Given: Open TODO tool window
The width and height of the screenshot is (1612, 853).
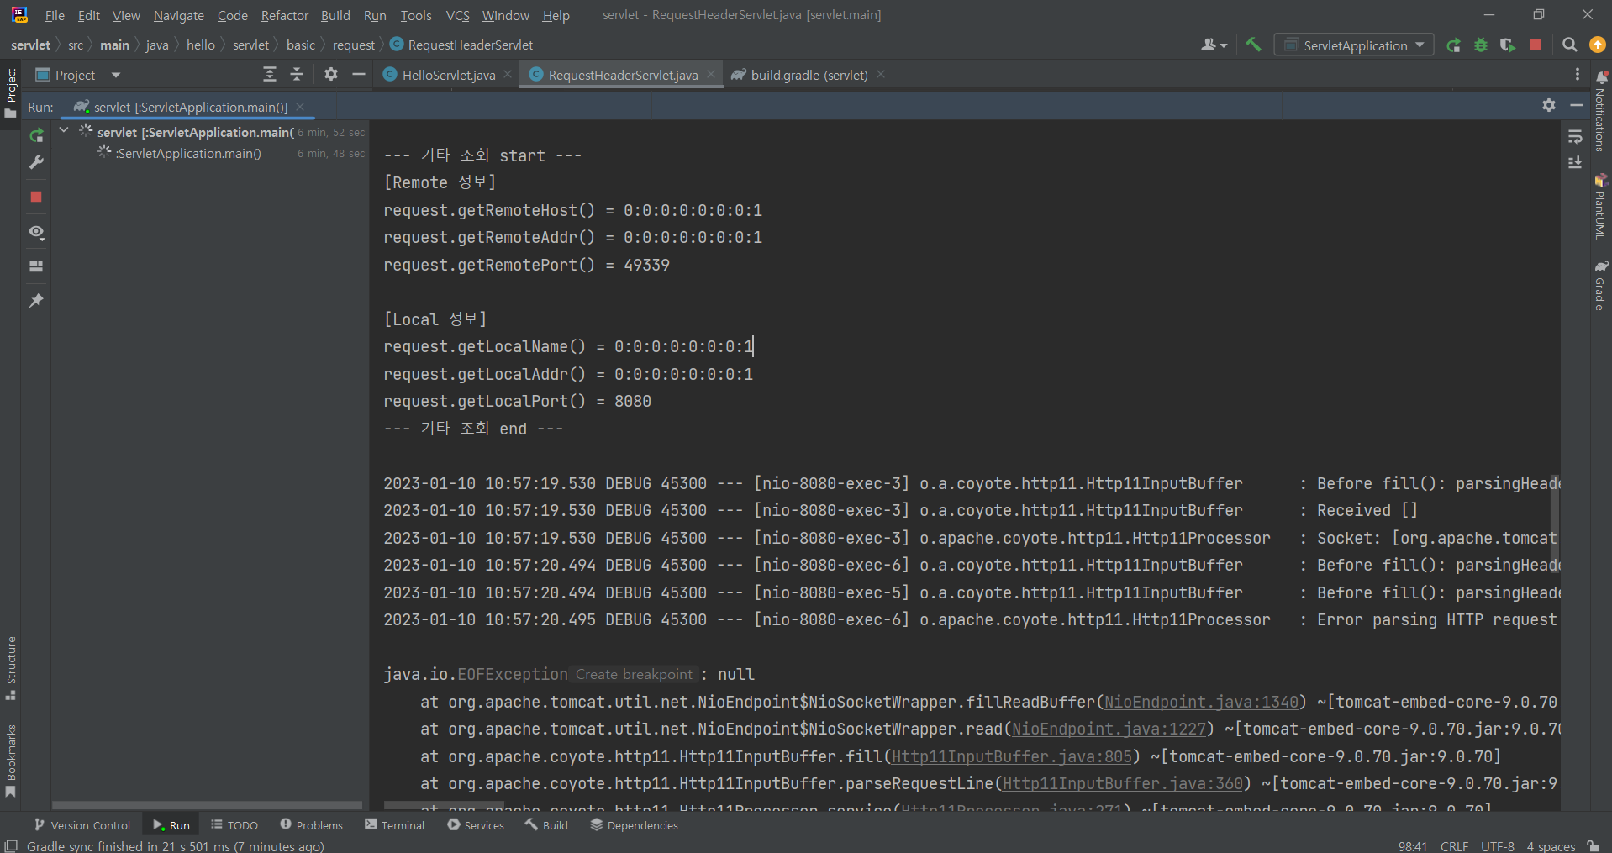Looking at the screenshot, I should click(x=234, y=825).
